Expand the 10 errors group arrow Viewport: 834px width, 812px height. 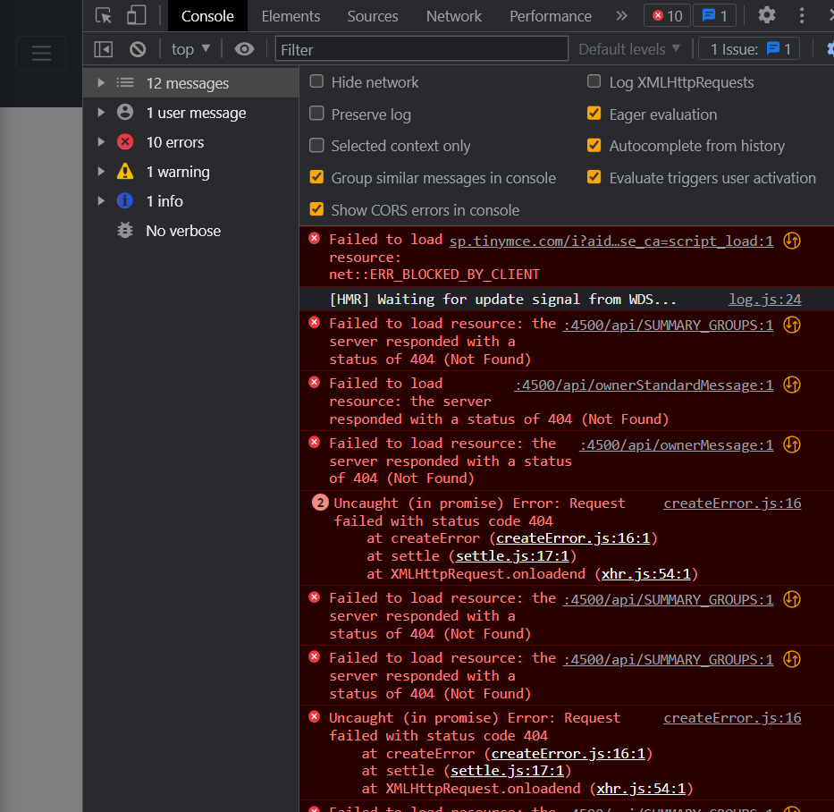[x=100, y=141]
